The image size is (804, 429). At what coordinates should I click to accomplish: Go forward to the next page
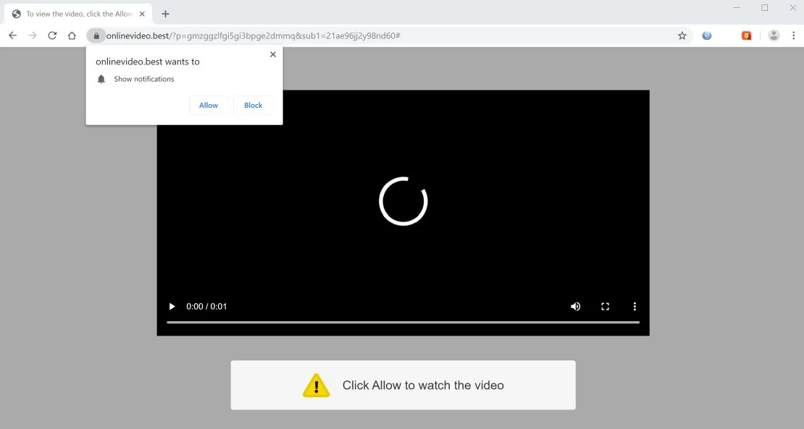33,35
